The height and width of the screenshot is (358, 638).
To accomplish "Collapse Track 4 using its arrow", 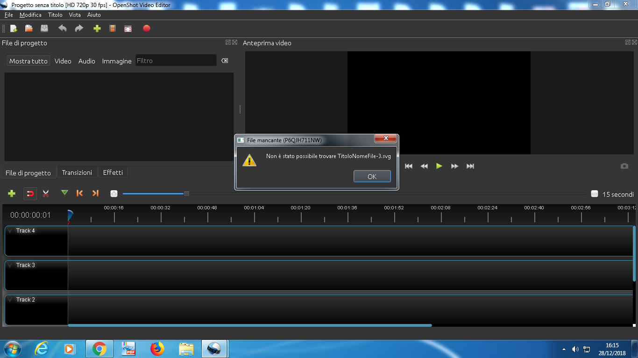I will [10, 231].
